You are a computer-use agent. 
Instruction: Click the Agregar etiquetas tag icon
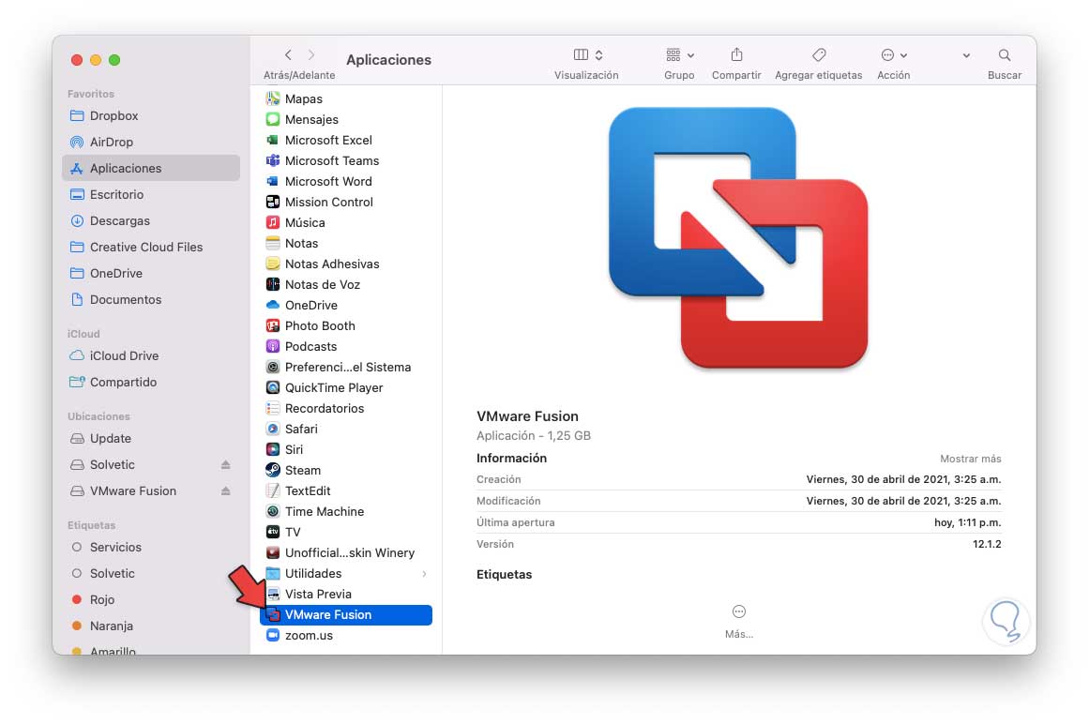[x=819, y=54]
